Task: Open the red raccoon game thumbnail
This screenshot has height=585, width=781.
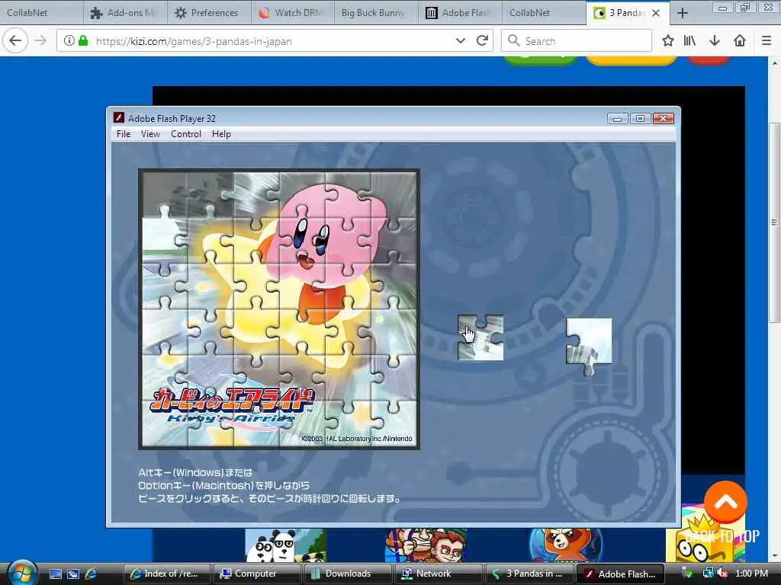Action: coord(565,545)
